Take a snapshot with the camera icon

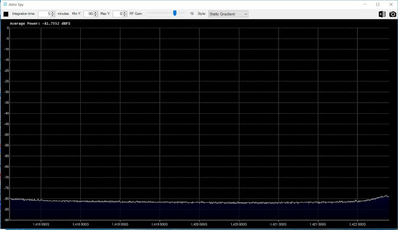click(x=392, y=14)
